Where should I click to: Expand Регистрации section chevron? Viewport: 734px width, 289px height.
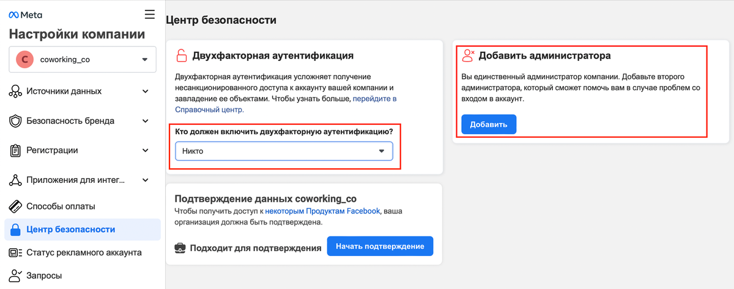click(x=145, y=150)
